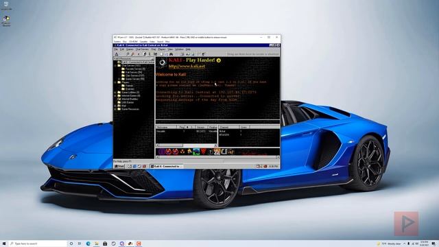
Task: Select the yellow star figure game icon
Action: 189,152
